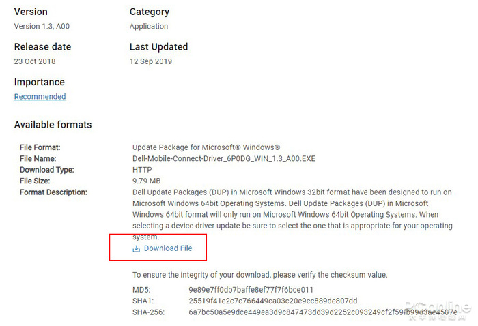This screenshot has height=326, width=478.
Task: Click the Available formats heading
Action: pyautogui.click(x=53, y=125)
